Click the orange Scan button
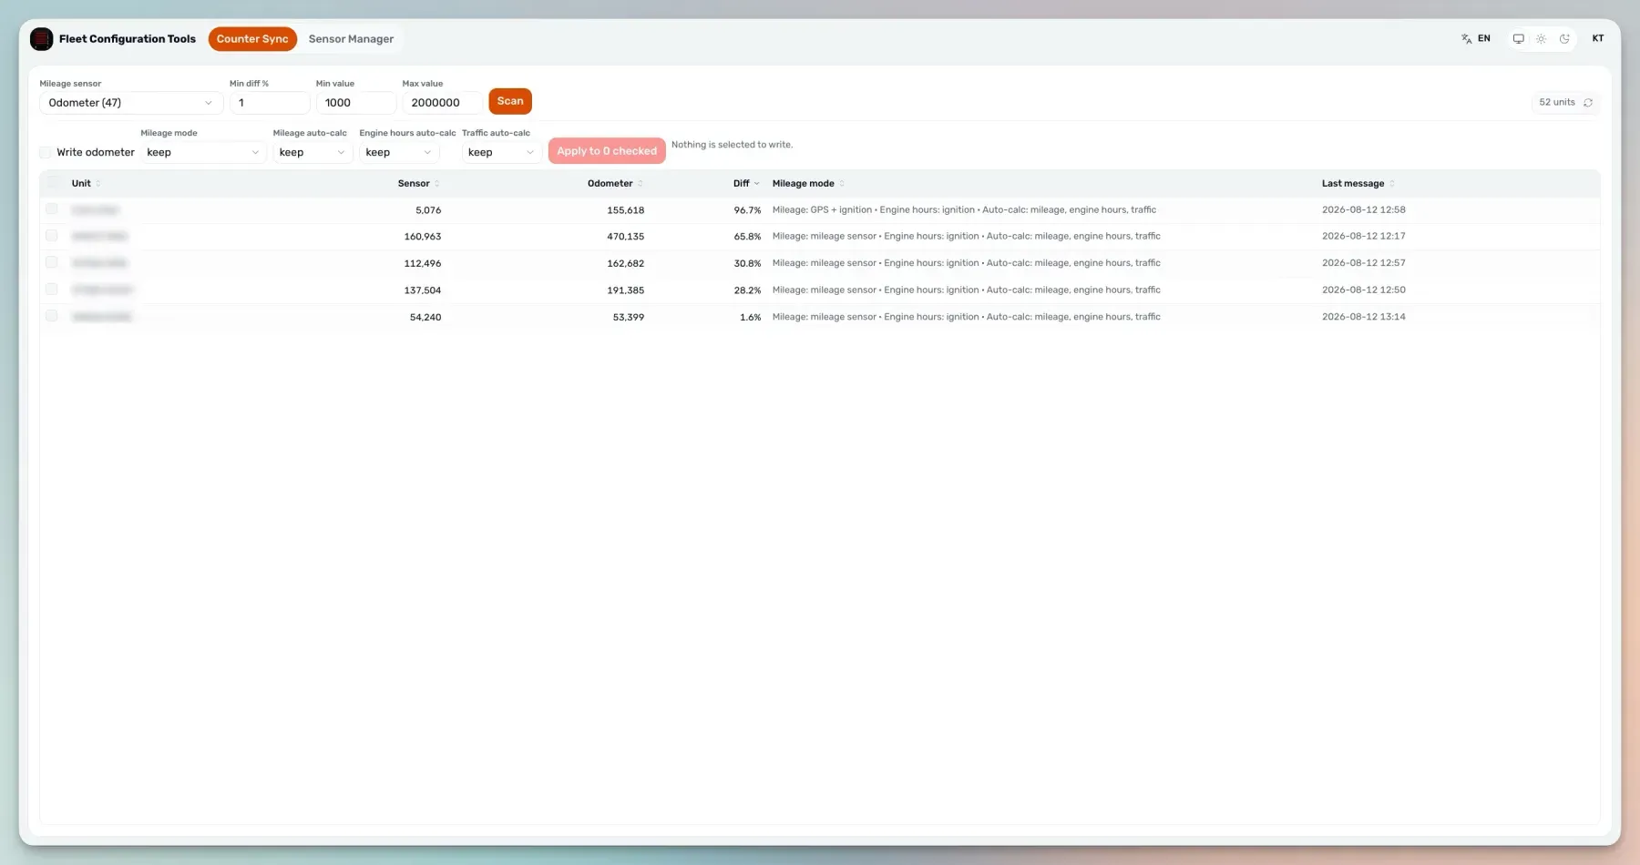The image size is (1640, 865). click(510, 101)
